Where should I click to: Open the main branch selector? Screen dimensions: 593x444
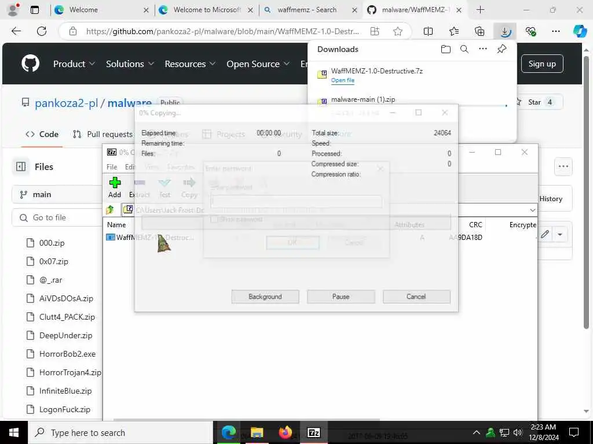(57, 194)
